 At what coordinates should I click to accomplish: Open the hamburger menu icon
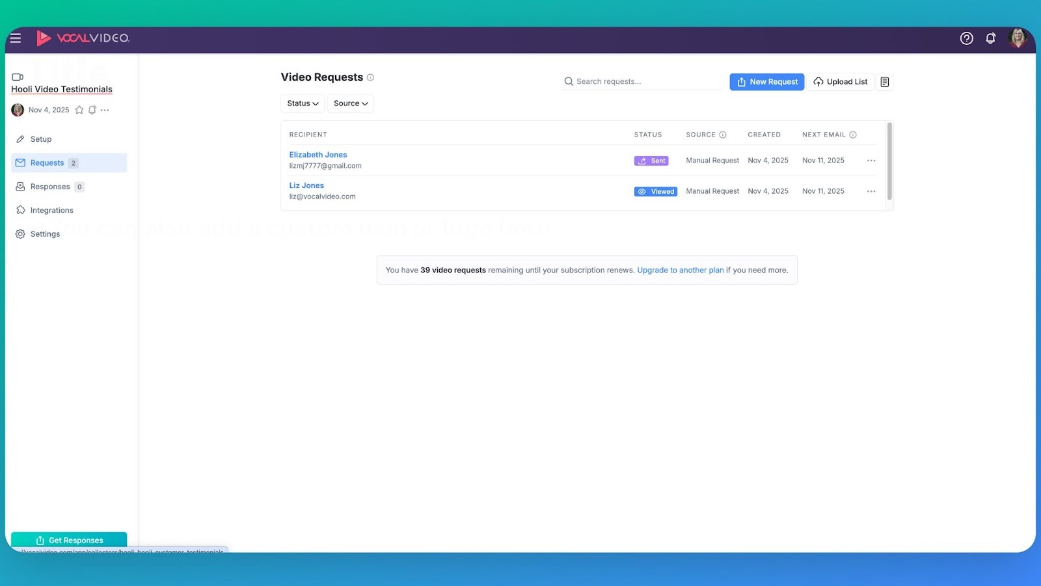tap(16, 38)
